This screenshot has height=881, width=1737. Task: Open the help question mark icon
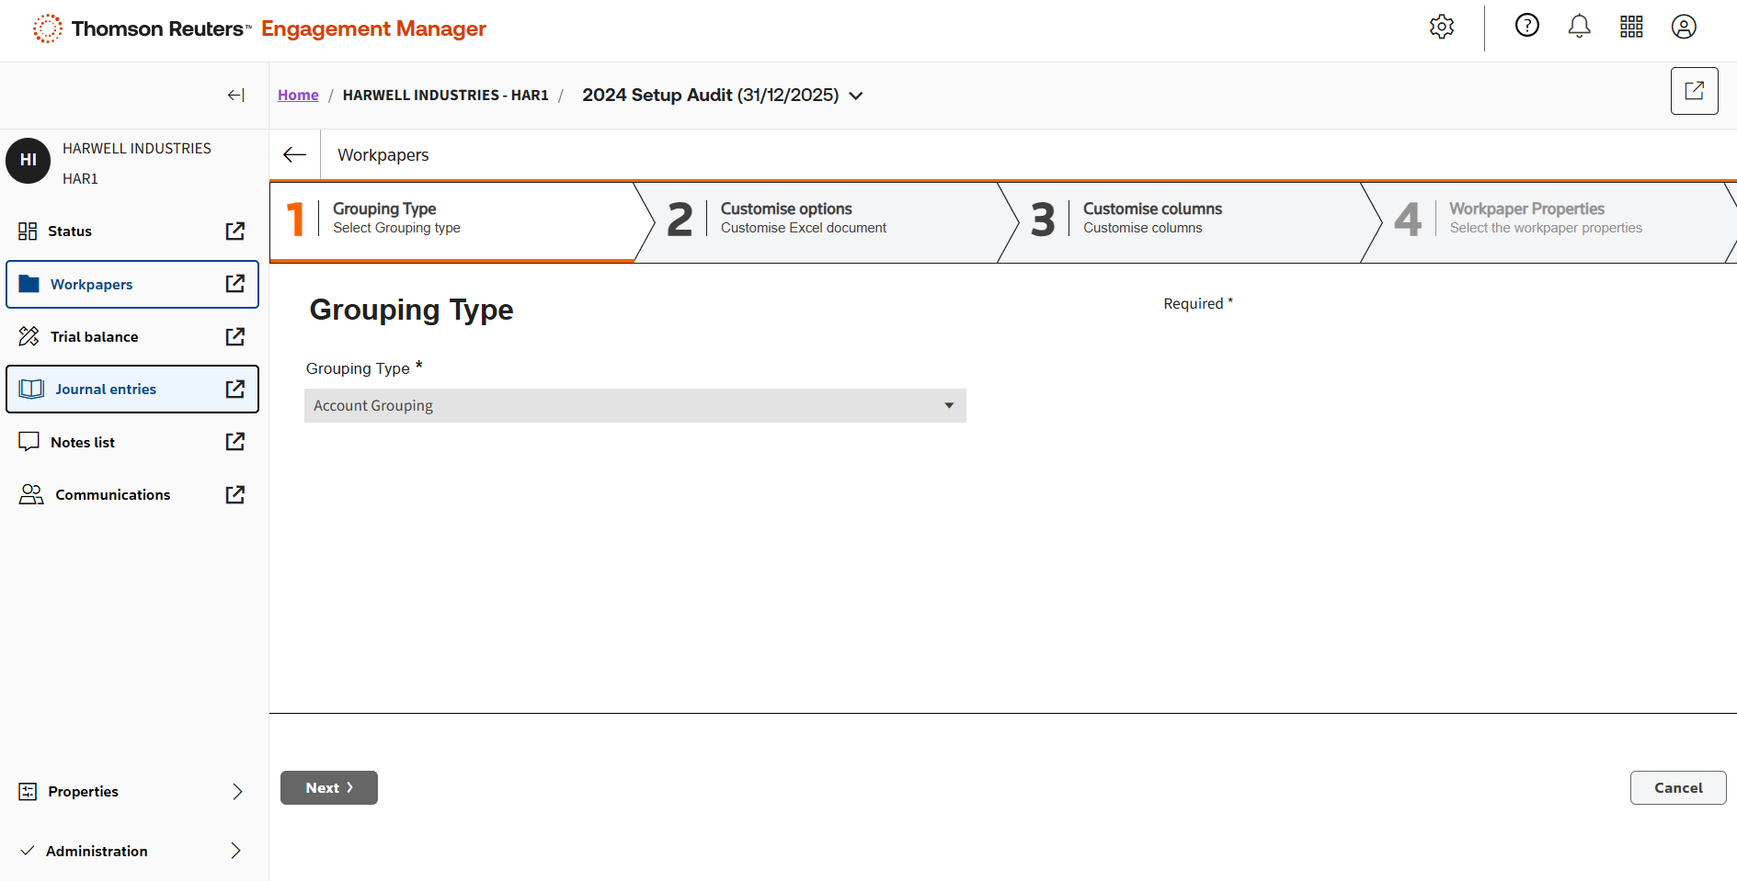pyautogui.click(x=1526, y=26)
